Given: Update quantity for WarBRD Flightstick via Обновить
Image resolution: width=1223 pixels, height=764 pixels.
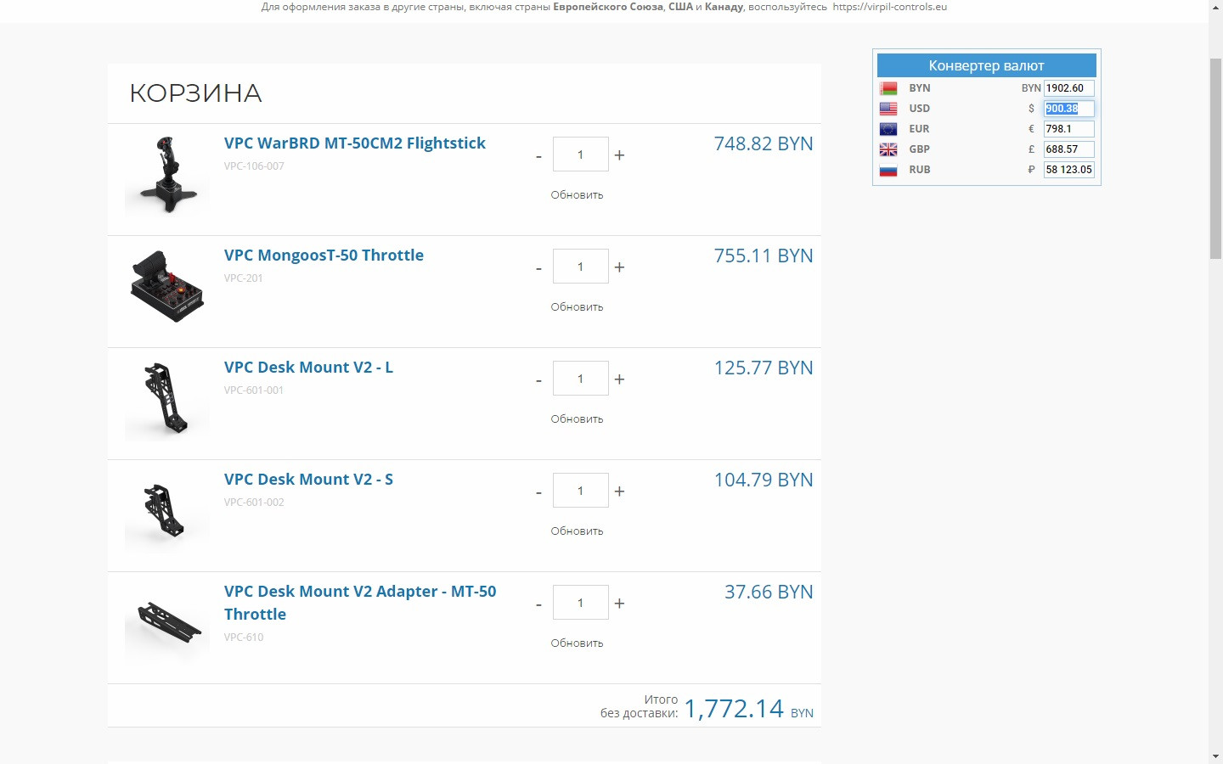Looking at the screenshot, I should click(x=577, y=195).
